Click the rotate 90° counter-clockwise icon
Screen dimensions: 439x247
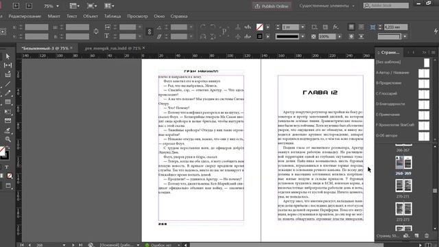[x=213, y=27]
